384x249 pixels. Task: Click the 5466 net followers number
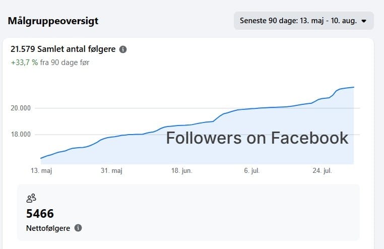[40, 214]
